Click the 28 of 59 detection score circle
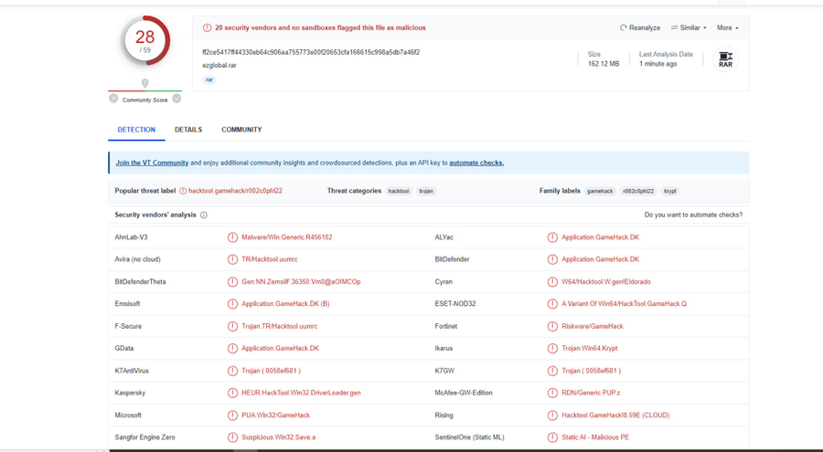This screenshot has width=823, height=452. pyautogui.click(x=145, y=41)
